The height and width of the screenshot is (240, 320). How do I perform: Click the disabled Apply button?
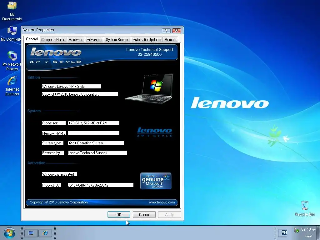click(169, 214)
